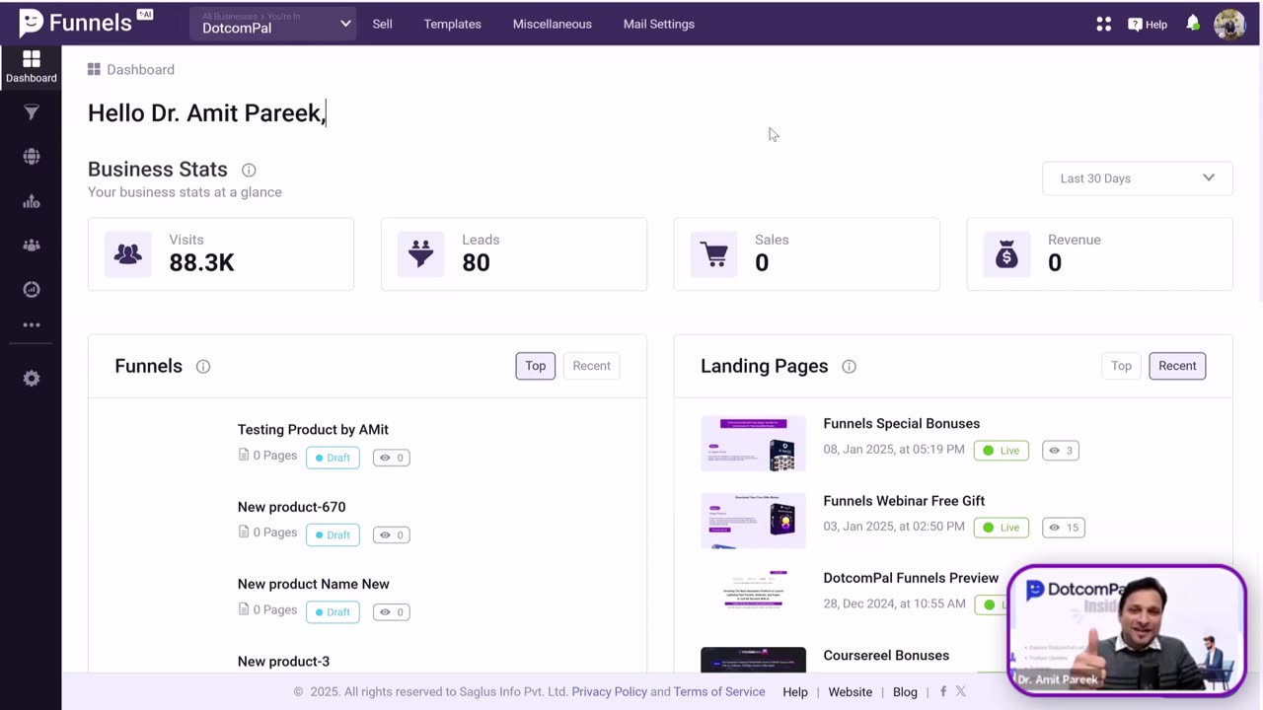Image resolution: width=1263 pixels, height=710 pixels.
Task: Open the Privacy Policy link
Action: click(610, 692)
